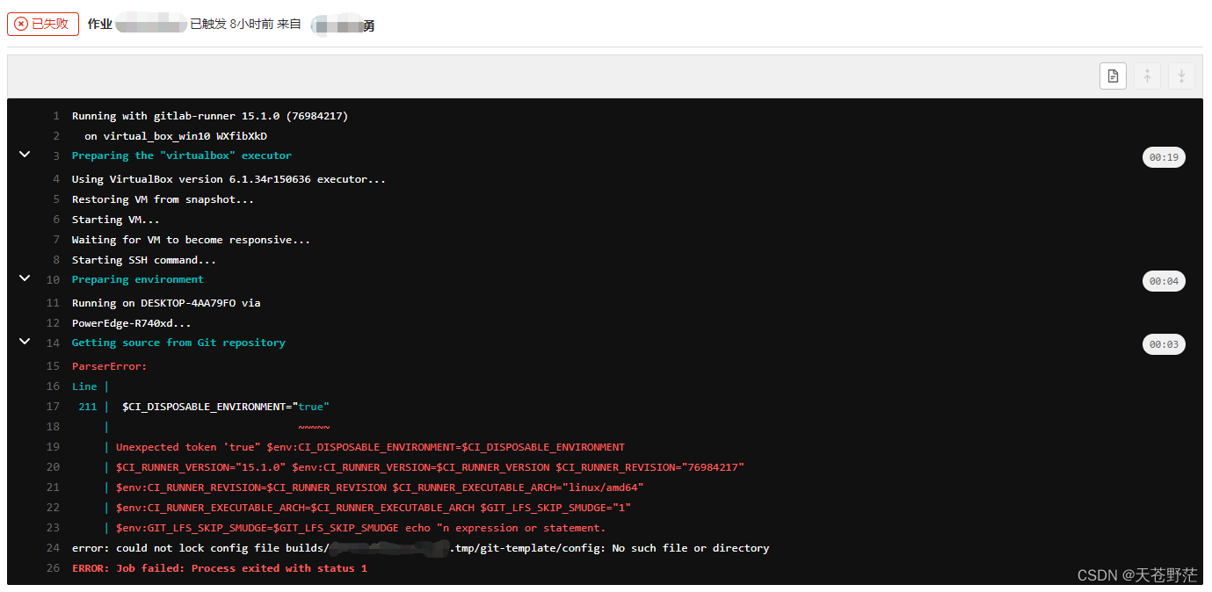This screenshot has width=1212, height=592.
Task: Click the $CI_DISPOSABLE_ENVIRONMENT="true" line
Action: (x=226, y=407)
